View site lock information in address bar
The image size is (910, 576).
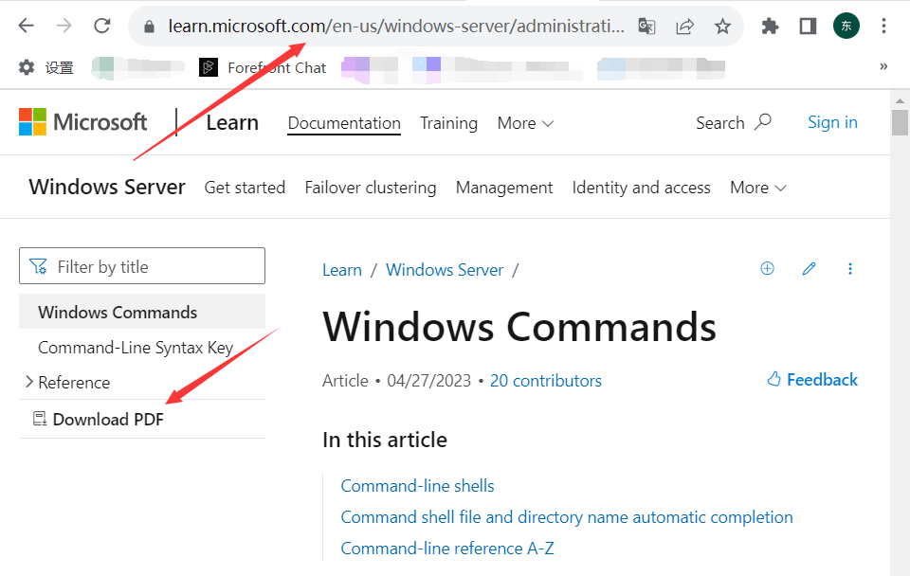coord(149,27)
